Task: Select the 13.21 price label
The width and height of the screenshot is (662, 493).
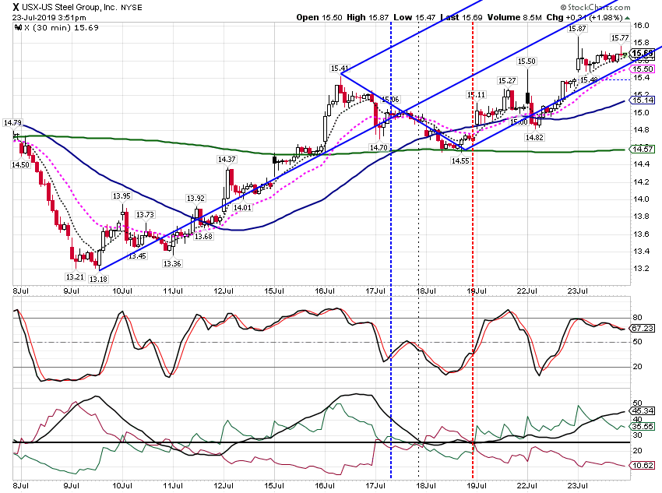Action: 75,277
